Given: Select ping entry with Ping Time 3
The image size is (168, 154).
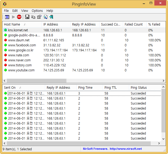Looking at the screenshot, I should (x=82, y=93).
